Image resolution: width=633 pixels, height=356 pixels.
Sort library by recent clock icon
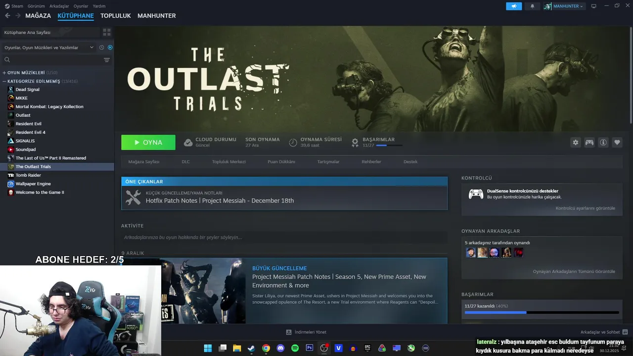click(101, 47)
